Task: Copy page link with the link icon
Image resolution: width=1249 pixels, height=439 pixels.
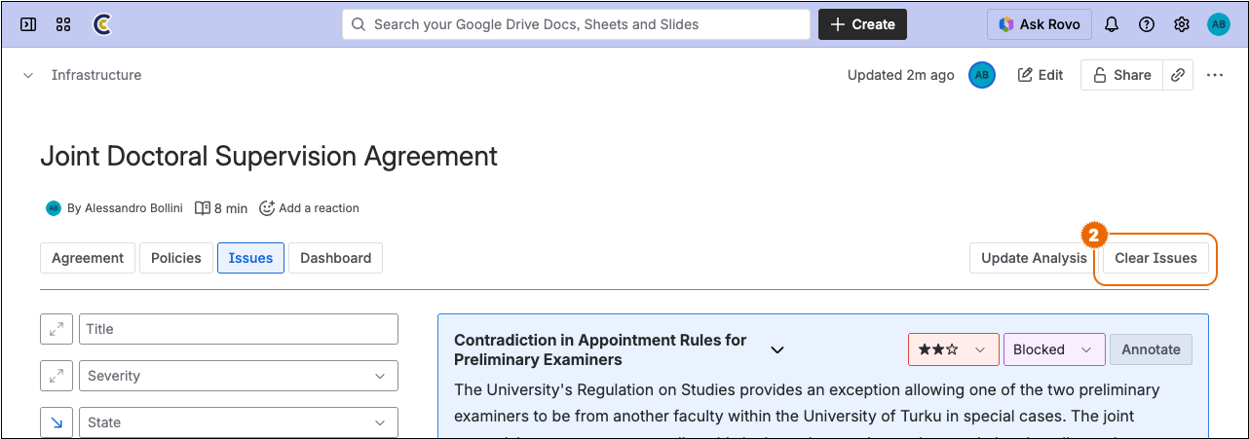Action: pos(1178,75)
